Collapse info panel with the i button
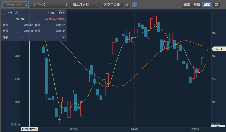 pyautogui.click(x=62, y=13)
